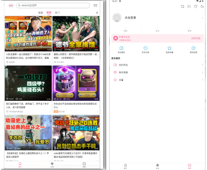This screenshot has width=207, height=170.
Task: Toggle night mode with the moon icon
Action: [x=202, y=6]
